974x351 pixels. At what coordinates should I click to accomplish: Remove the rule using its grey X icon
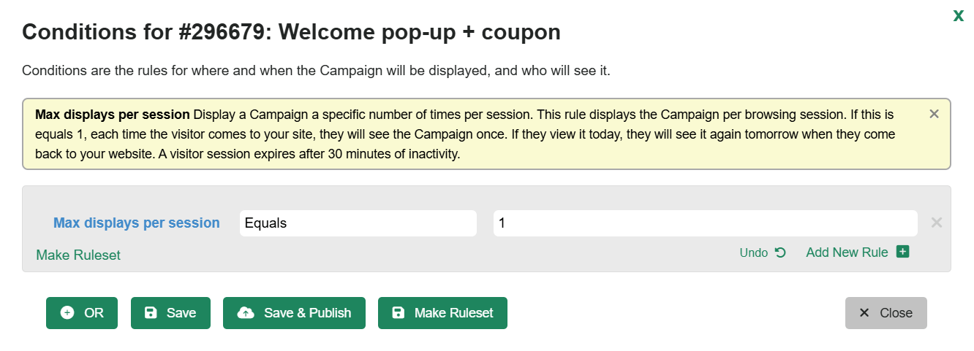click(937, 223)
